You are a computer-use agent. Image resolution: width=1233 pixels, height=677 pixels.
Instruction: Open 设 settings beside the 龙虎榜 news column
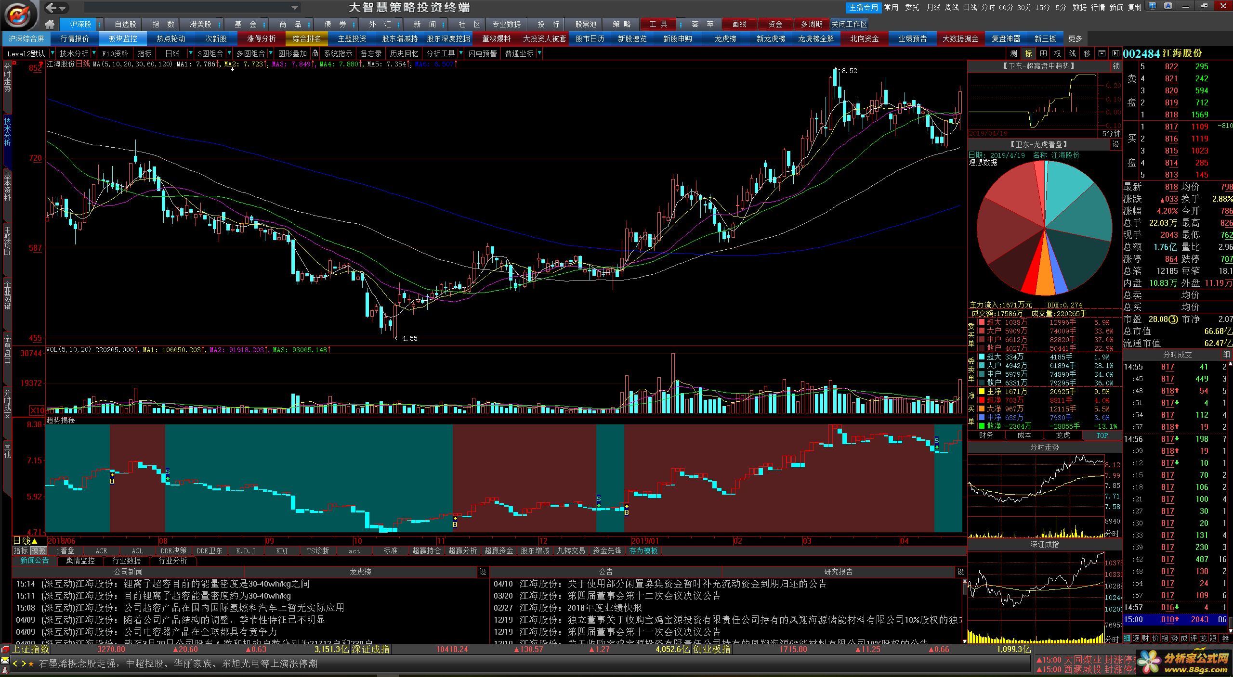[x=483, y=572]
